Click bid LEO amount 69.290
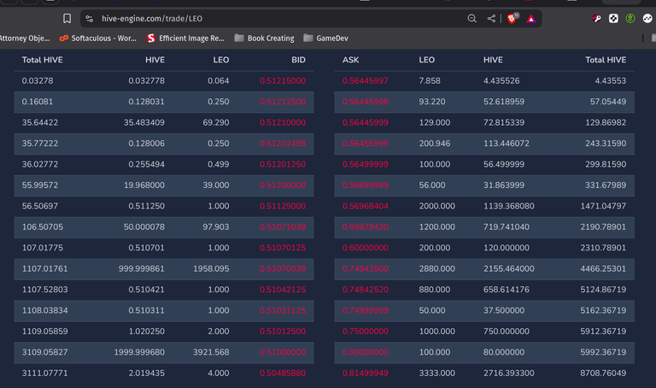Screen dimensions: 656x388 (x=216, y=122)
